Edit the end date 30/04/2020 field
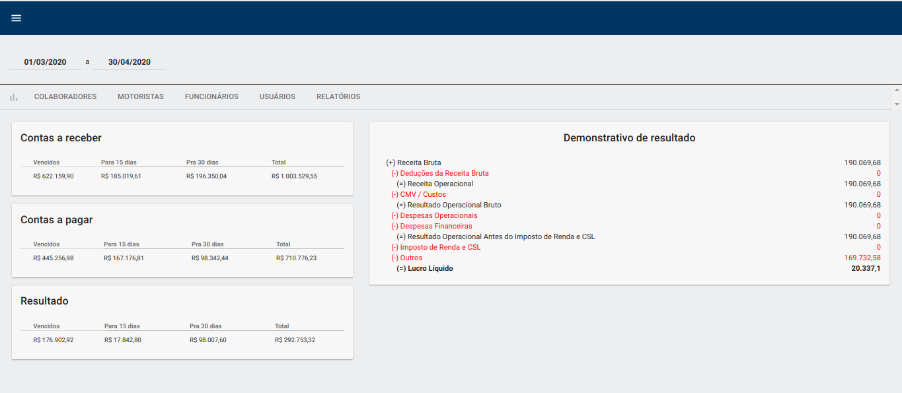 coord(130,62)
